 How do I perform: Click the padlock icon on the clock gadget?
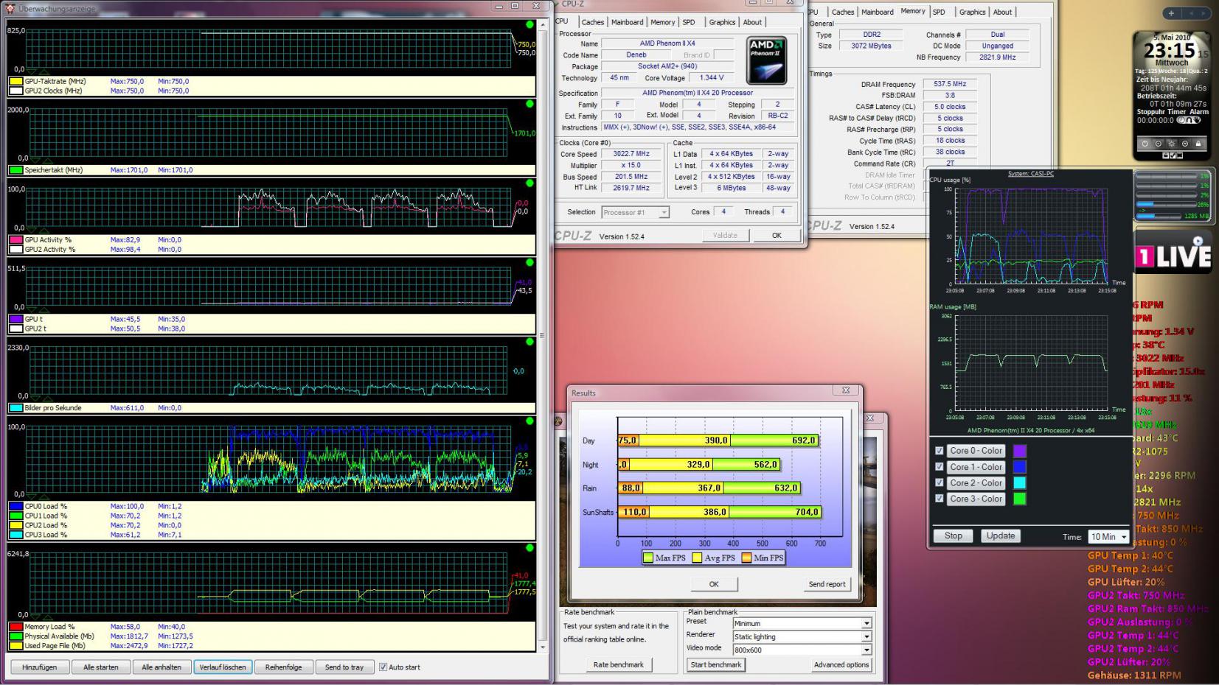[1198, 144]
